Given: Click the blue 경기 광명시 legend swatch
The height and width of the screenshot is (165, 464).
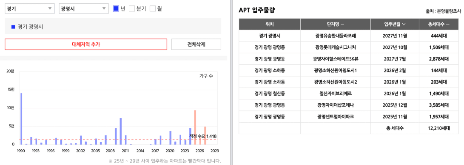Looking at the screenshot, I should coord(13,27).
